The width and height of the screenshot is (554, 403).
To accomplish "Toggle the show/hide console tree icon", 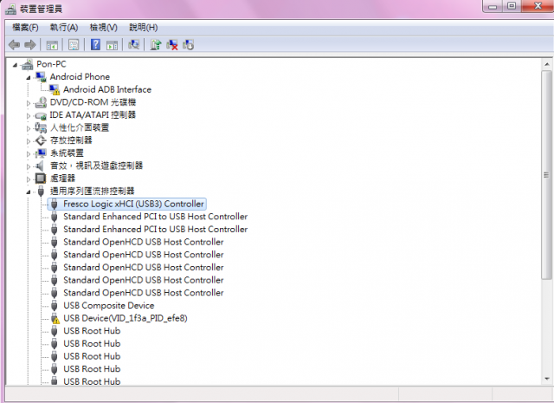I will (52, 45).
